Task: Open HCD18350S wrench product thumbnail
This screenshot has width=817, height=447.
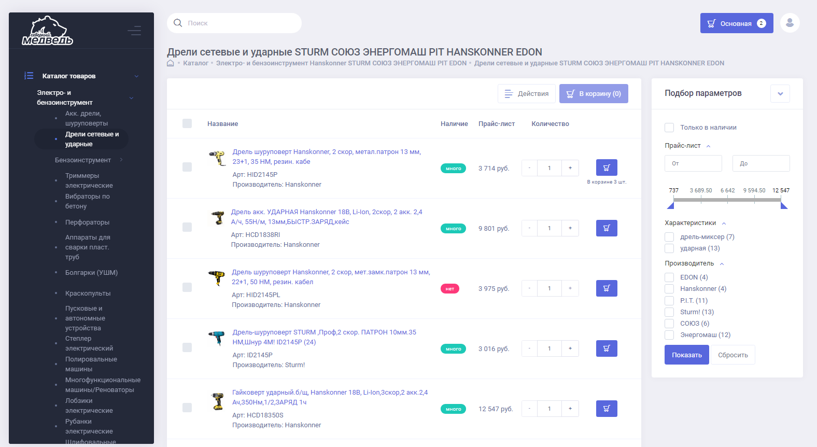Action: click(217, 401)
